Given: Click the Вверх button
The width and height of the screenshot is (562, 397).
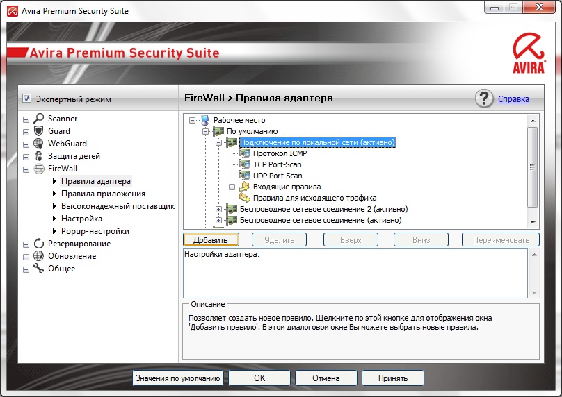Looking at the screenshot, I should [351, 239].
